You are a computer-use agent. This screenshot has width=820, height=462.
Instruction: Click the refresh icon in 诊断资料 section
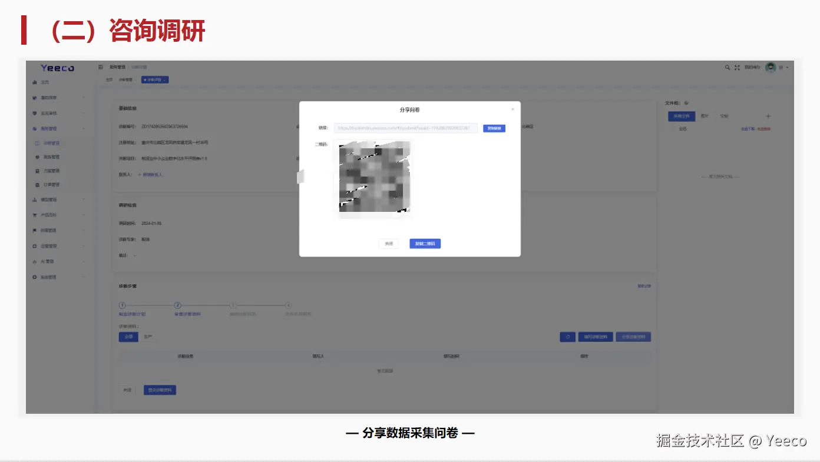click(567, 336)
